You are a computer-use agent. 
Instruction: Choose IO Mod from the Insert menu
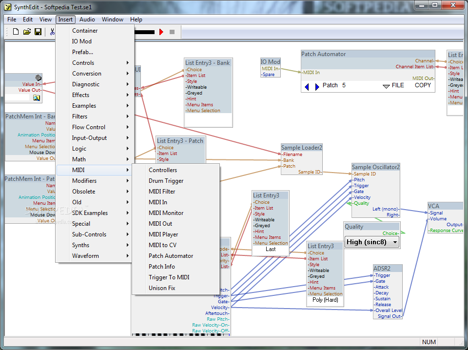pyautogui.click(x=95, y=41)
